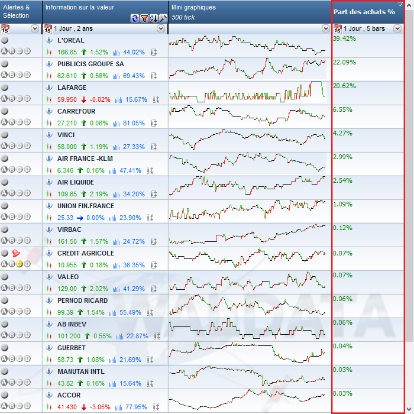This screenshot has height=414, width=414.
Task: Click the scrollbar up arrow
Action: coord(409,5)
